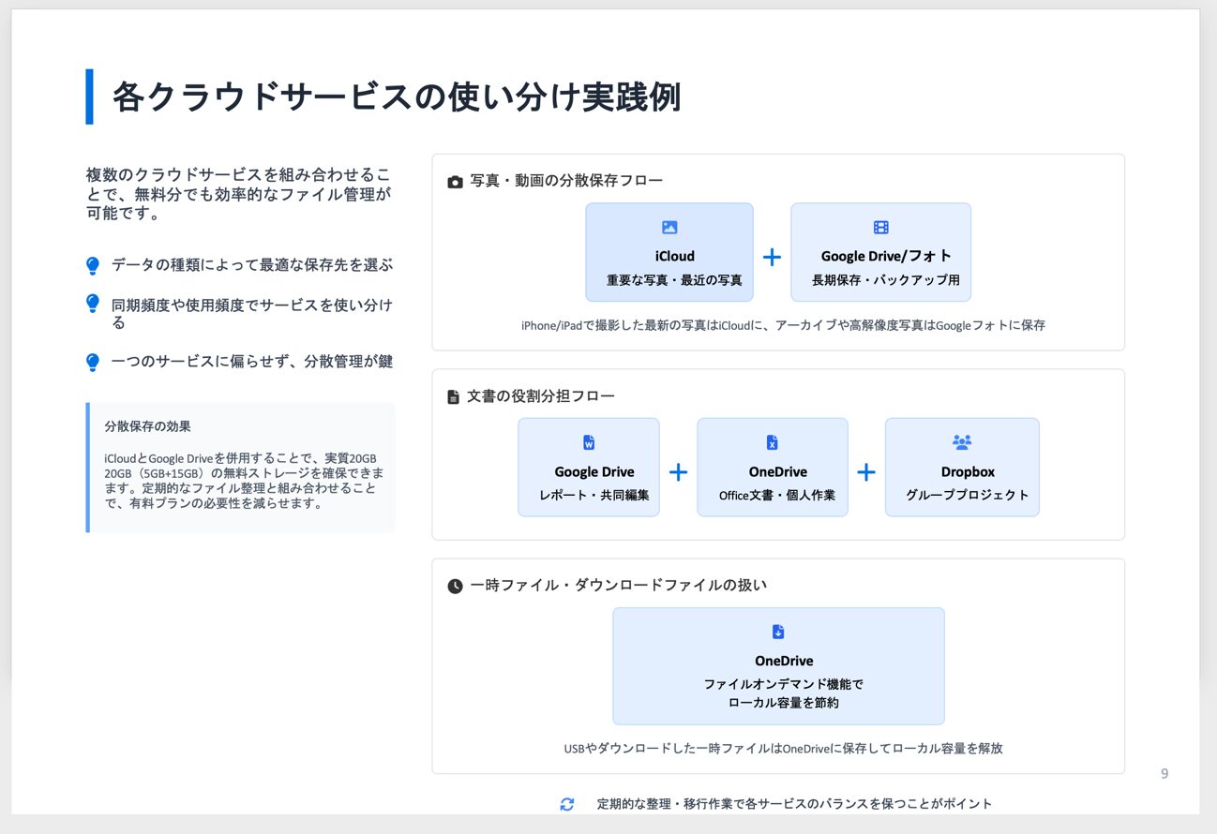
Task: Click the film icon above Google Drive/フォト
Action: 880,228
